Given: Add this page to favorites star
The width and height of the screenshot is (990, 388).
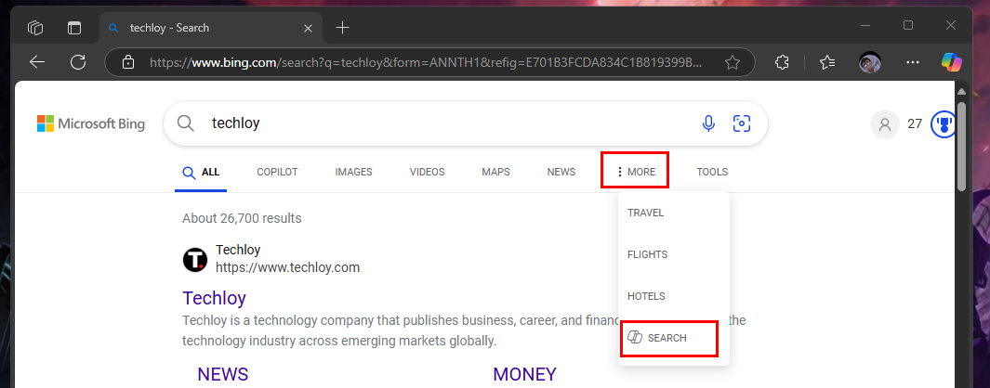Looking at the screenshot, I should (733, 62).
